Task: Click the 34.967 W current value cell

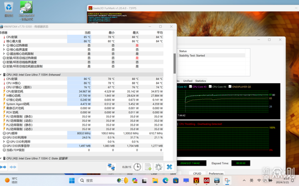Action: tap(85, 91)
